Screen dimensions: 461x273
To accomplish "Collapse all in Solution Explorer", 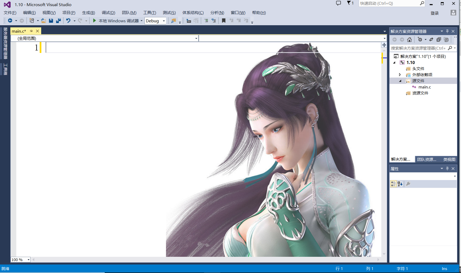I will tap(439, 40).
